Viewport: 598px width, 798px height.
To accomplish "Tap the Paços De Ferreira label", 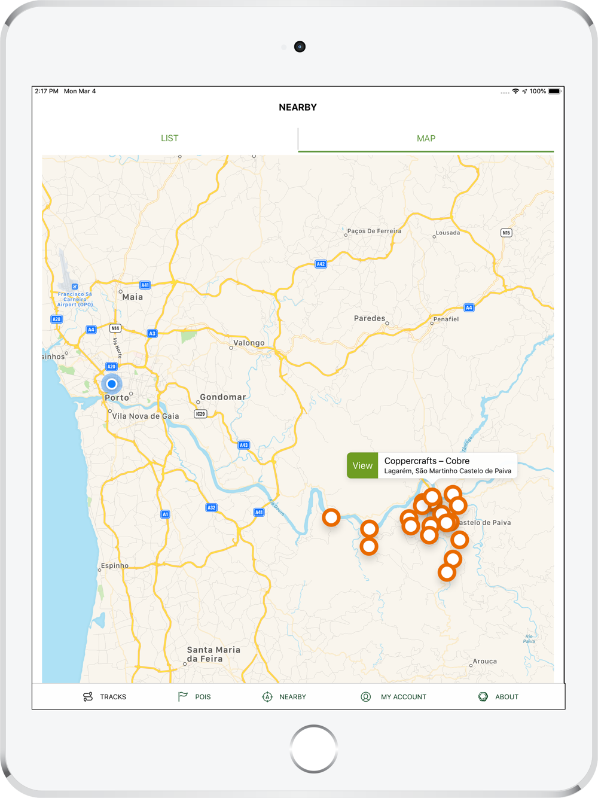I will click(374, 231).
